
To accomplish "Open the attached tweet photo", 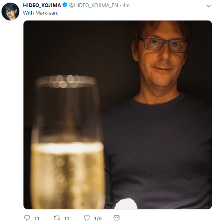I will pos(118,115).
